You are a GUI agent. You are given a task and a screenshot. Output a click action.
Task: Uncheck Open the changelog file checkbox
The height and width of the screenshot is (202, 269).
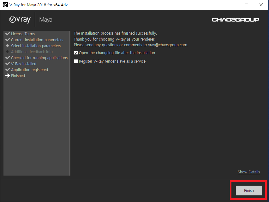(x=76, y=53)
